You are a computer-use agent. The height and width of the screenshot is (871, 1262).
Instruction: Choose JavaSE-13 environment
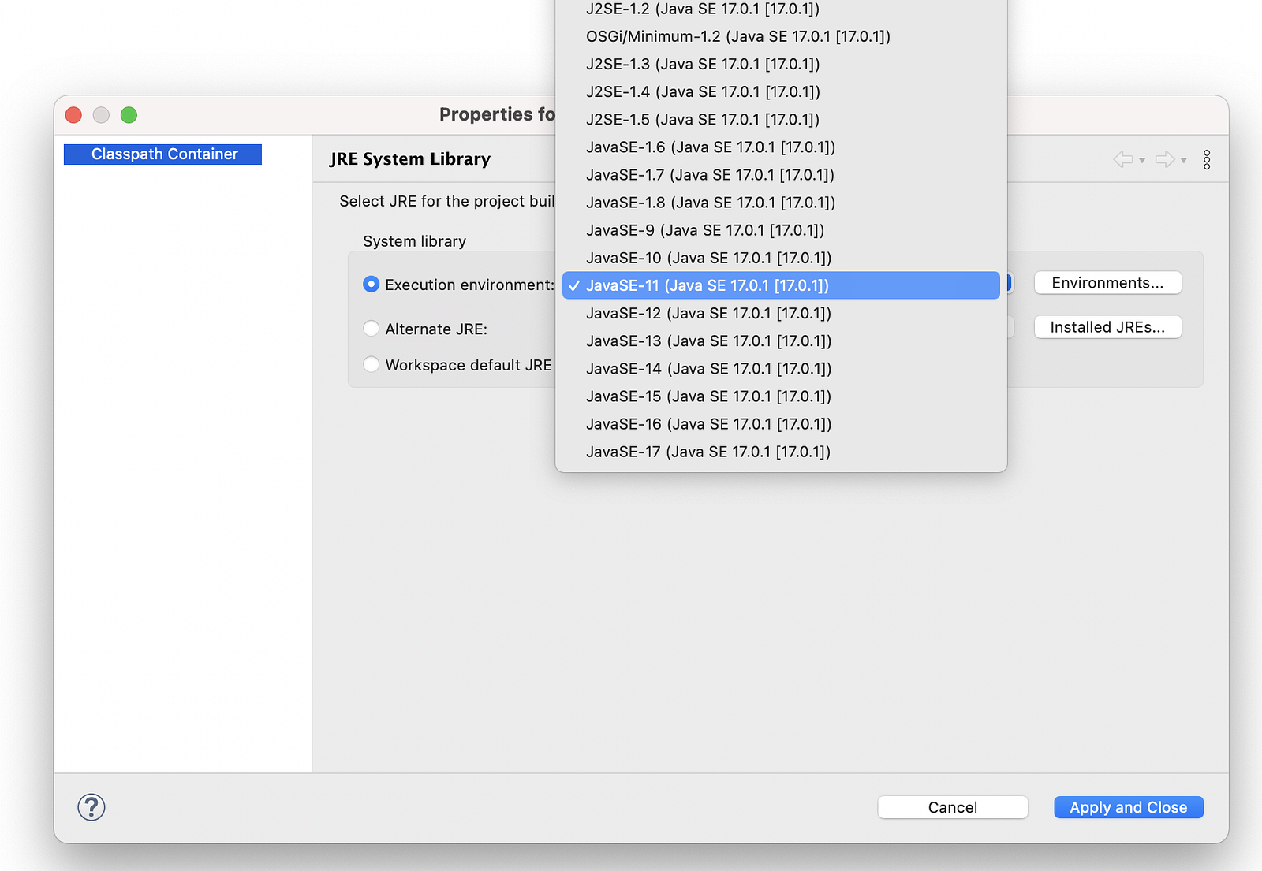781,341
